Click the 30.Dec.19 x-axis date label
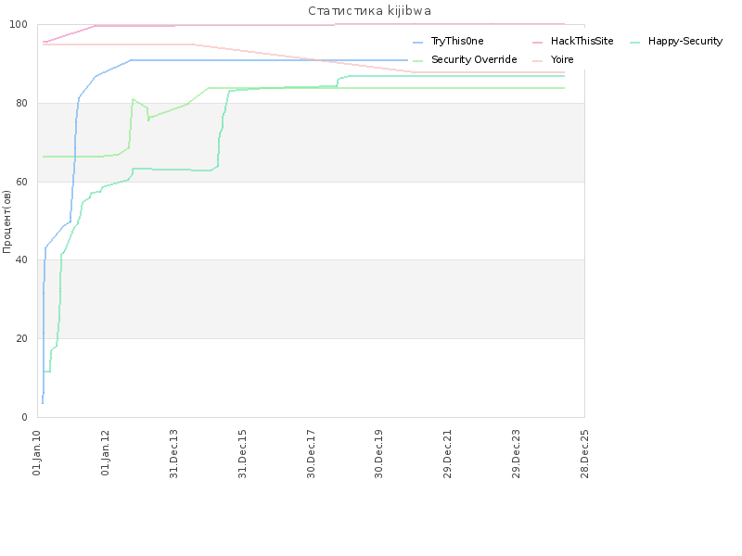 [x=378, y=454]
